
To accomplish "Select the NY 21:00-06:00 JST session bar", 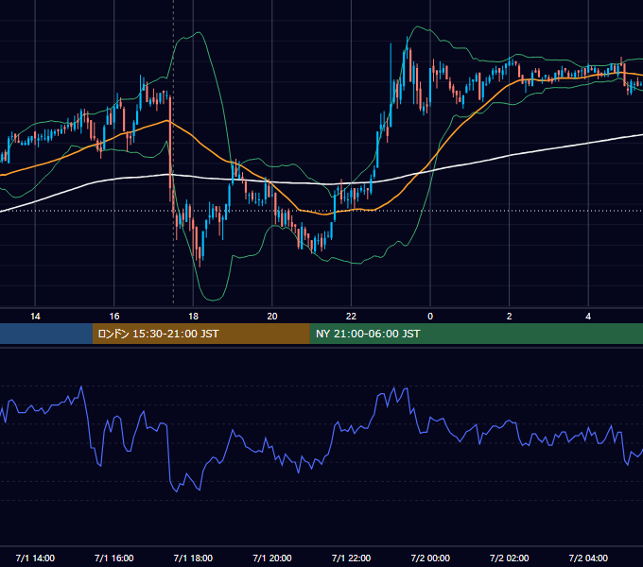I will (476, 334).
